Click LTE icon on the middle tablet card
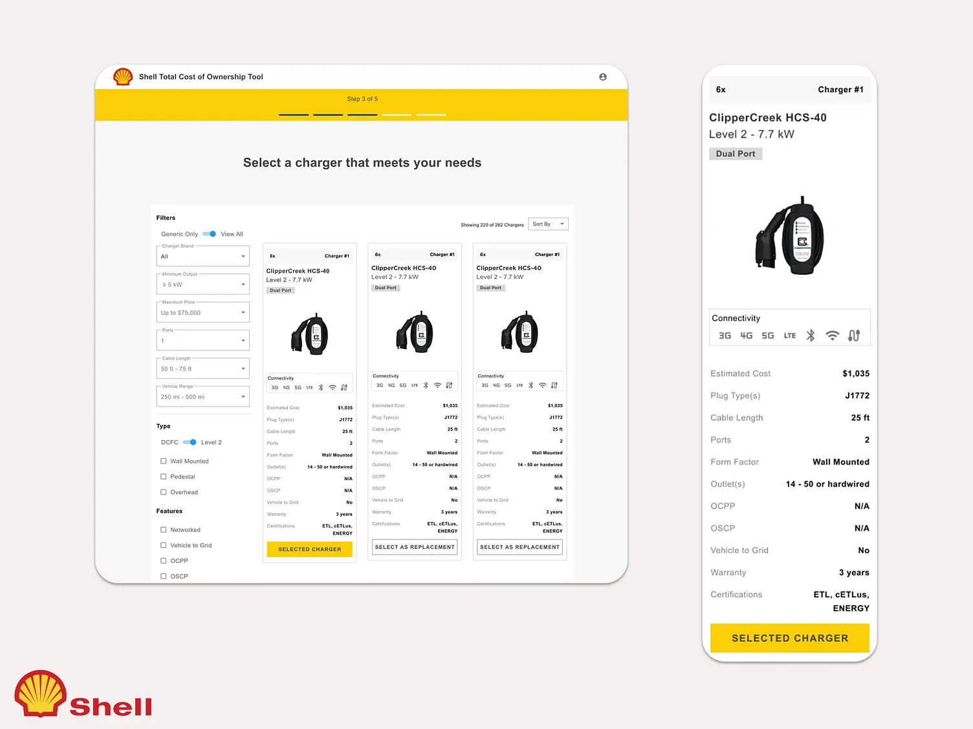 pyautogui.click(x=415, y=385)
